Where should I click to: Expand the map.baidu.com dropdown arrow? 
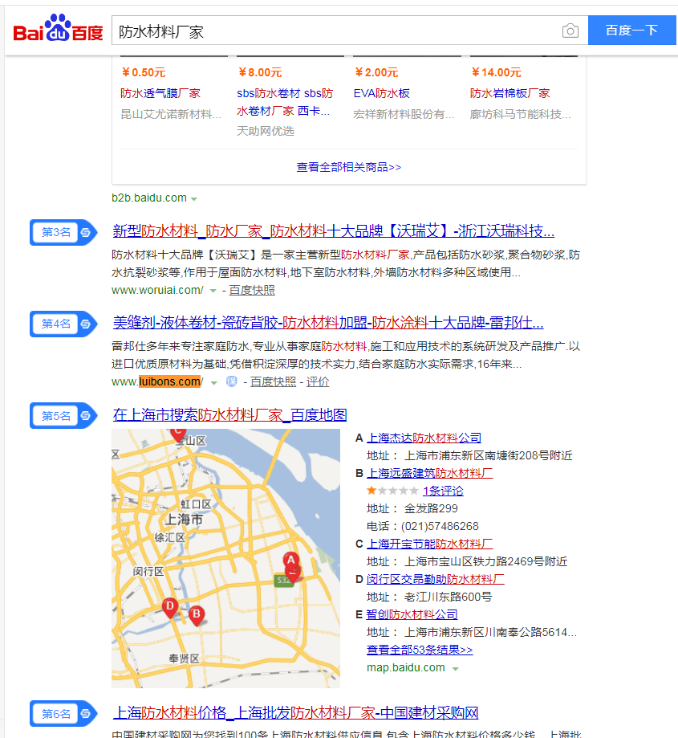tap(455, 668)
